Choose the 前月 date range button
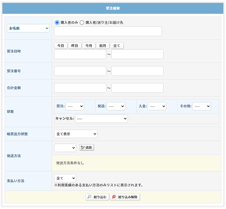The image size is (226, 209). (x=103, y=46)
